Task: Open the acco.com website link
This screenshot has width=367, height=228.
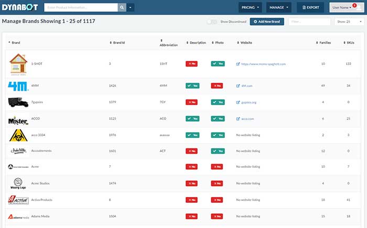Action: click(247, 119)
